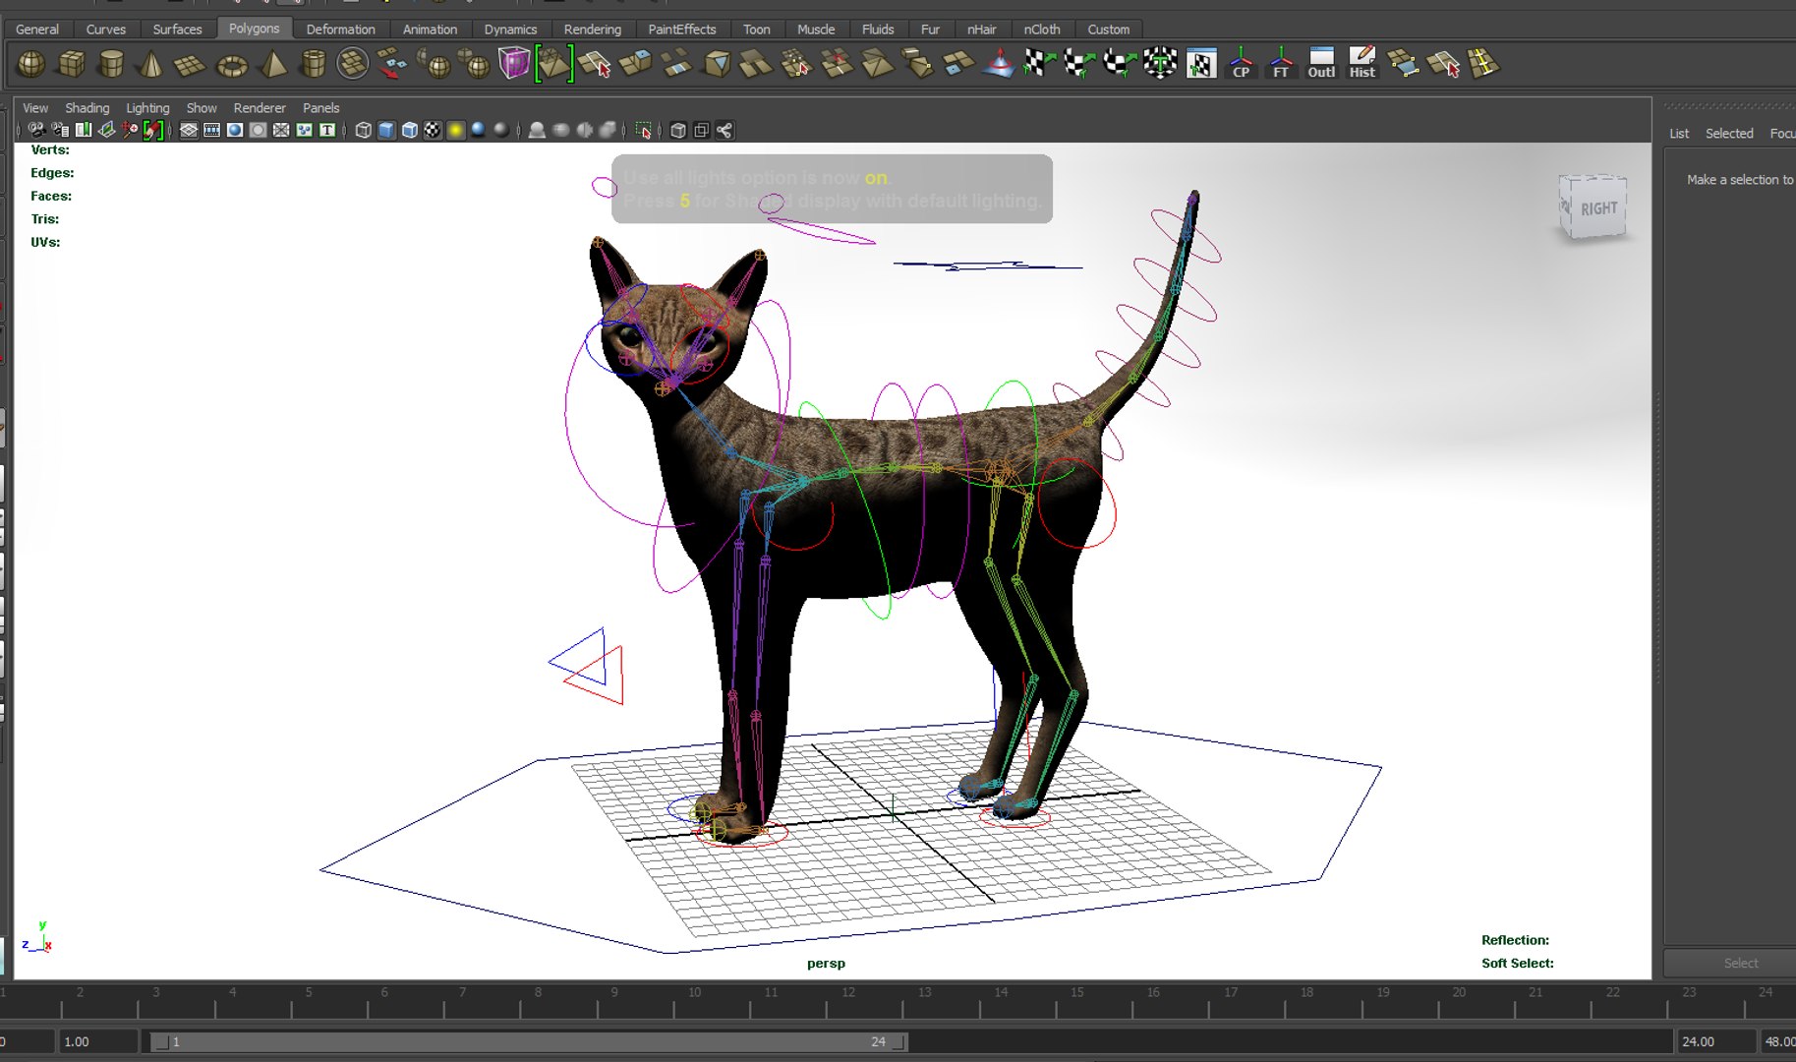The height and width of the screenshot is (1062, 1796).
Task: Open the Shading panel menu
Action: [x=87, y=108]
